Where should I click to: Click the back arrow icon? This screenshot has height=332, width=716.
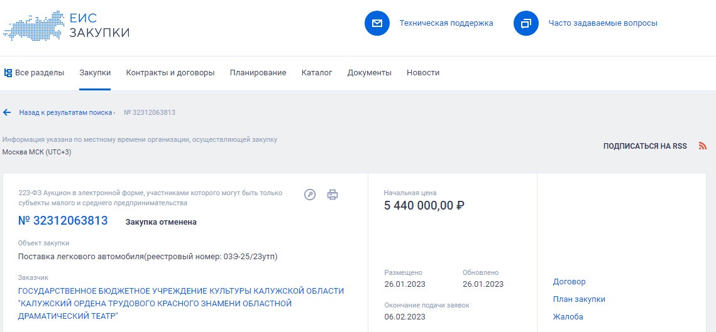(7, 112)
